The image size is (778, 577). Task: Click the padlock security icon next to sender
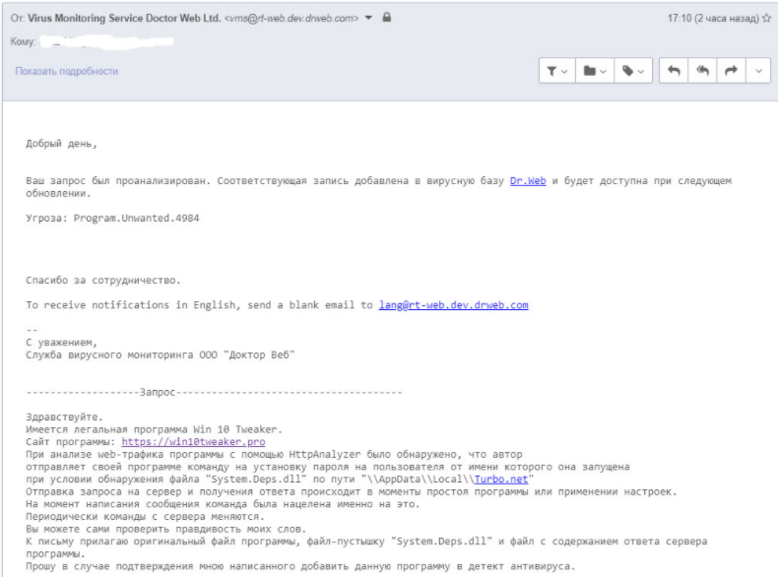(x=387, y=18)
